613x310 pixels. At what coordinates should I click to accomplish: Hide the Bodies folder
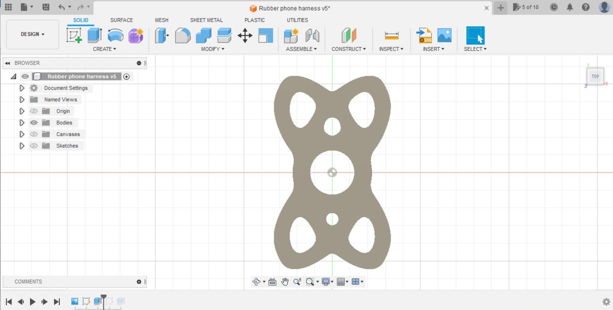pos(34,123)
